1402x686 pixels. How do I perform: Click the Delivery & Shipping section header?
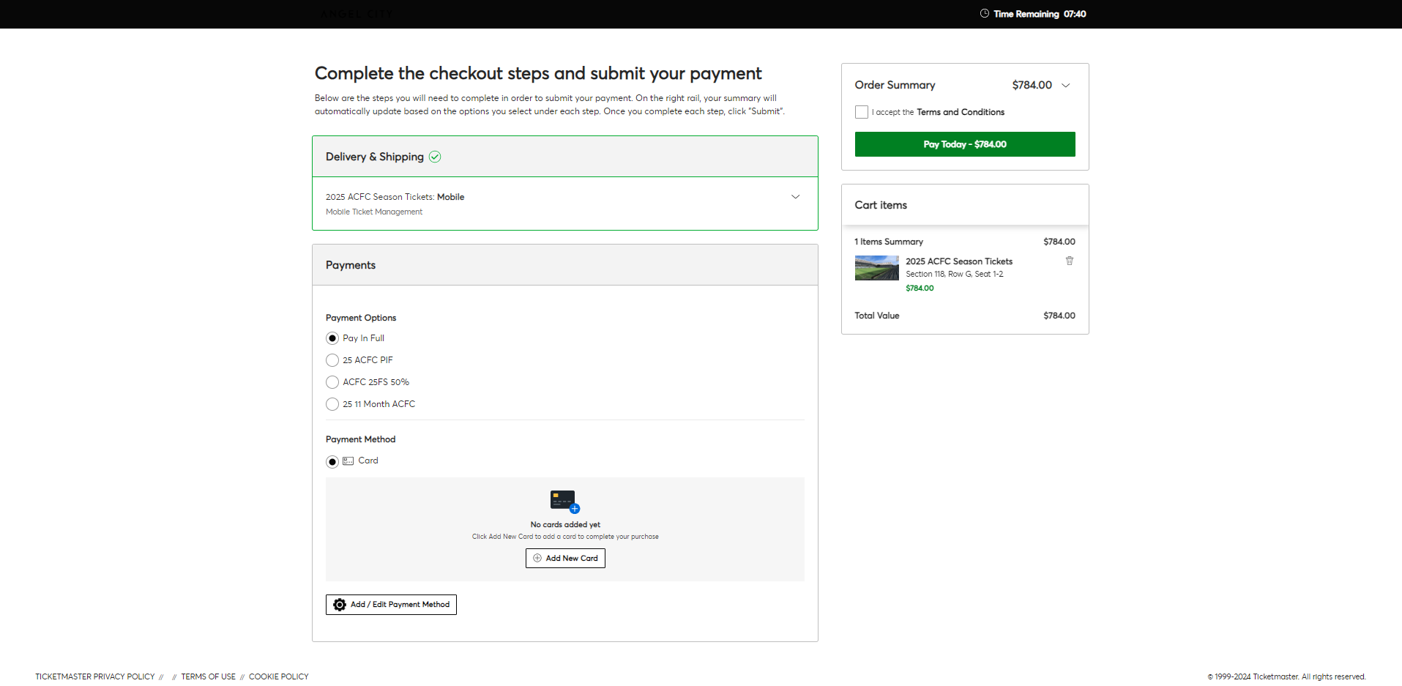pyautogui.click(x=565, y=157)
